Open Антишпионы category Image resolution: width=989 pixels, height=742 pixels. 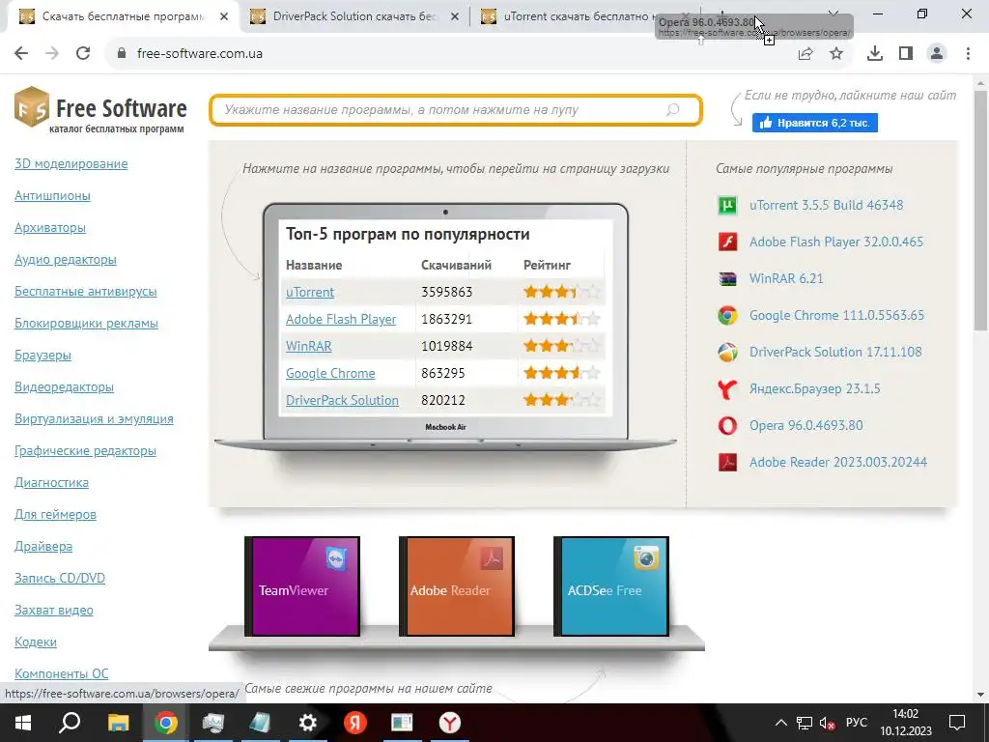tap(52, 195)
